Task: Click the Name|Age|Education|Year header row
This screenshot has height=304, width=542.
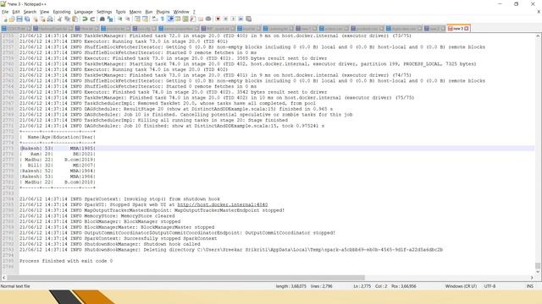Action: click(x=58, y=137)
